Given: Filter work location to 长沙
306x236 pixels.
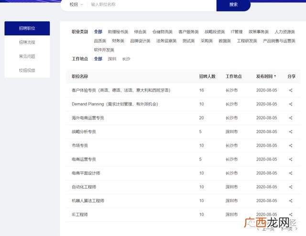Looking at the screenshot, I should (126, 59).
